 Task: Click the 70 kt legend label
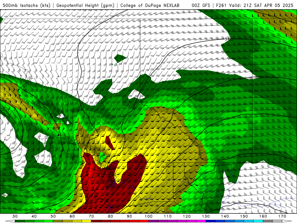(x=91, y=216)
